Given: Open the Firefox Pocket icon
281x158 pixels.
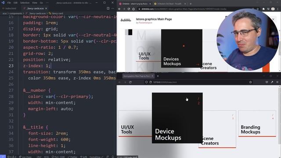Looking at the screenshot, I should coord(267,82).
